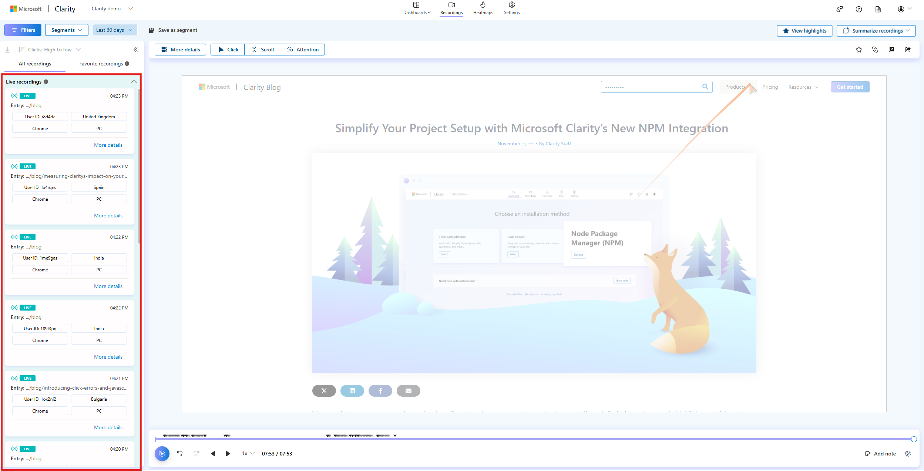The image size is (924, 471).
Task: Click the share/invite people icon in header
Action: tap(840, 9)
